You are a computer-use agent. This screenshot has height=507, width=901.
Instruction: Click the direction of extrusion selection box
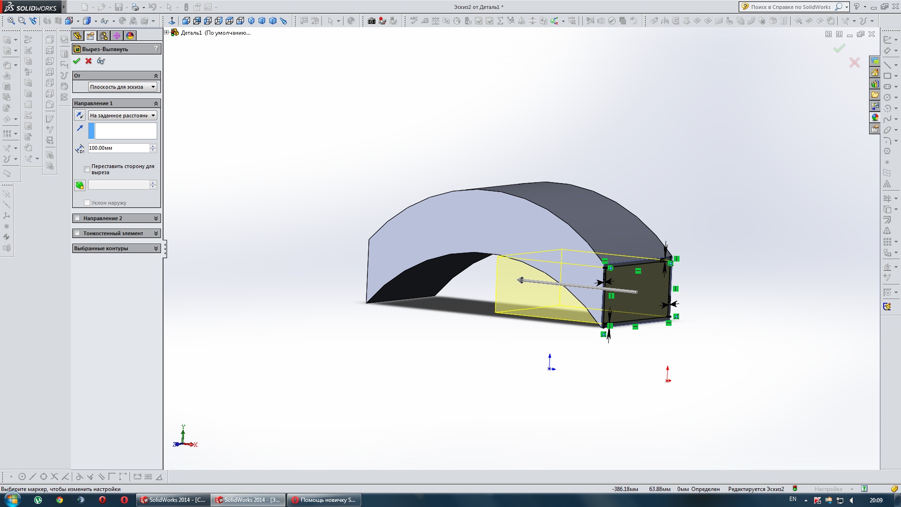click(122, 131)
